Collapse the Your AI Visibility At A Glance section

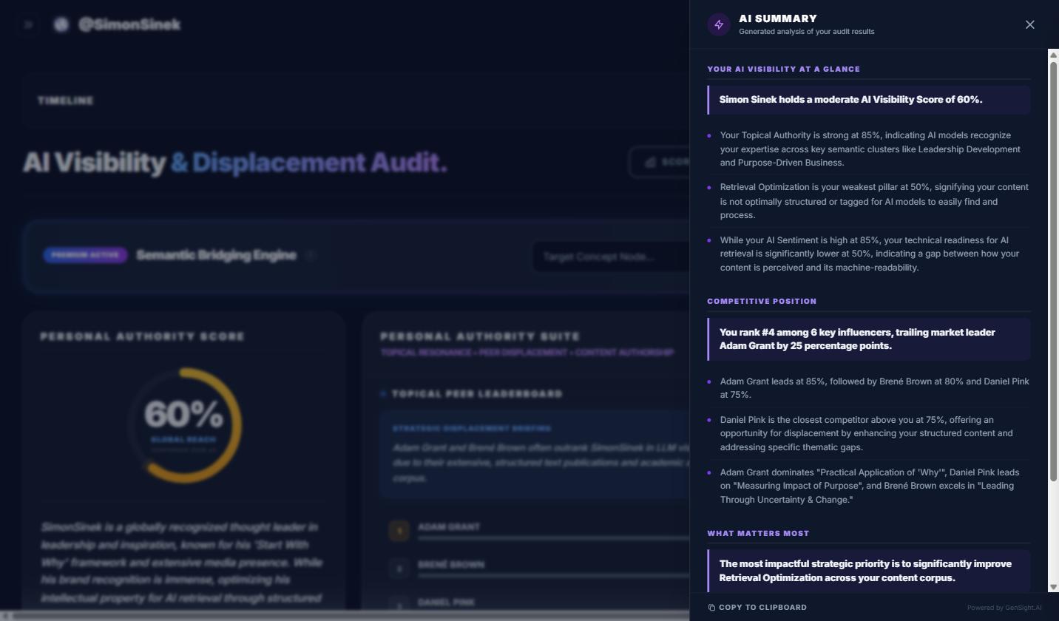[x=784, y=69]
